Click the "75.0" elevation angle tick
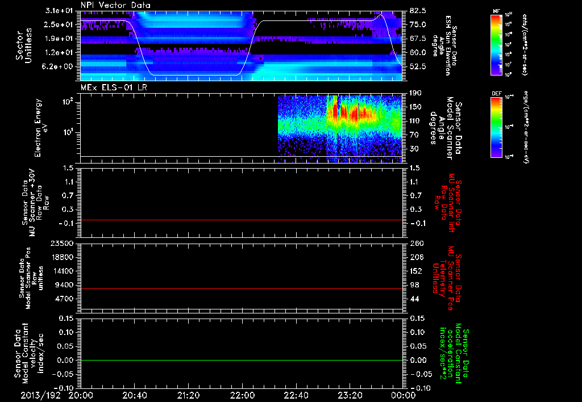582x402 pixels. tap(418, 24)
